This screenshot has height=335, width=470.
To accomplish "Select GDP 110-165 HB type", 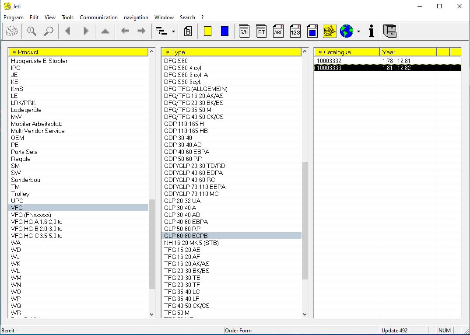I will (x=231, y=131).
